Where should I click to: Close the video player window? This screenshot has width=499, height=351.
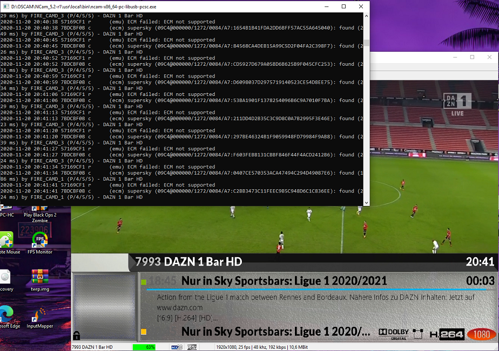coord(489,57)
